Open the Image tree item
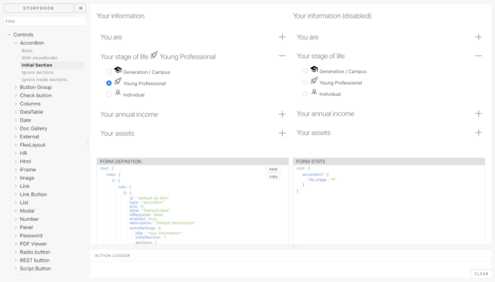The image size is (495, 282). (27, 178)
